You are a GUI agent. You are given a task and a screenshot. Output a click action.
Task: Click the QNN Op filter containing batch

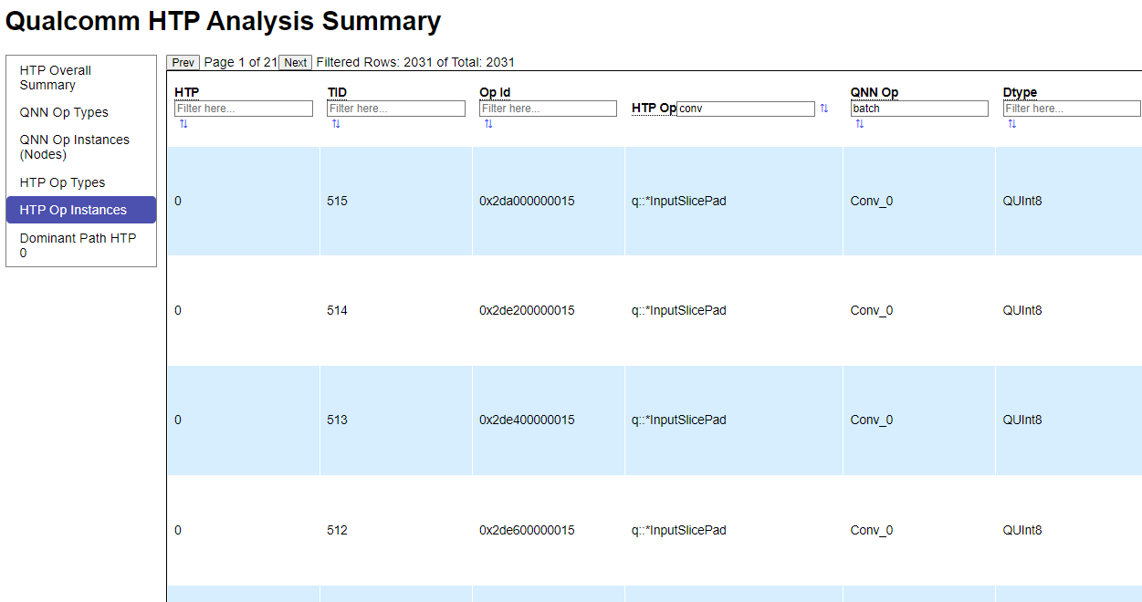pyautogui.click(x=919, y=108)
